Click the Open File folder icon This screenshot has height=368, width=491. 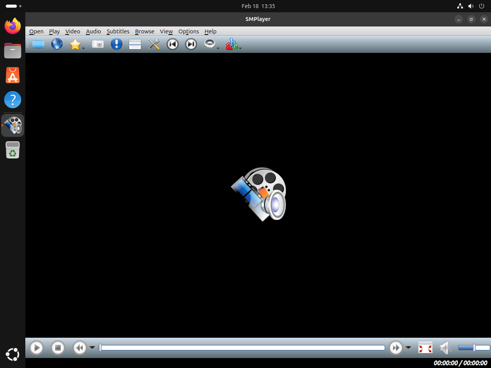(x=38, y=44)
